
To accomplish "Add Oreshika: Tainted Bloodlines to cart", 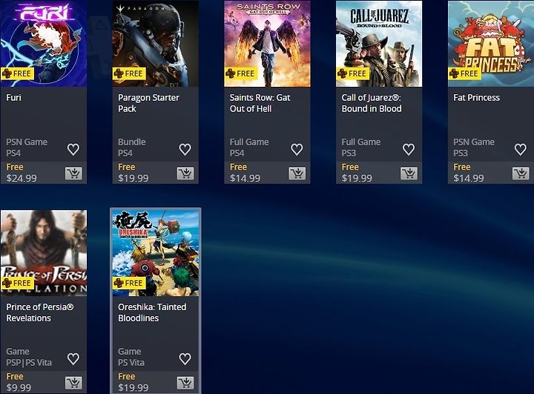I will [x=185, y=383].
